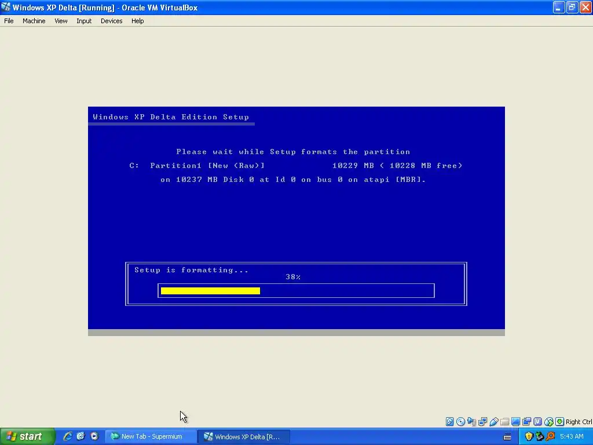The image size is (593, 445).
Task: Click 'Windows XP Delta Edition Setup' heading
Action: [171, 117]
